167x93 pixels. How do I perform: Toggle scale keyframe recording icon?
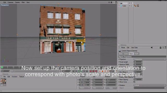tap(102, 71)
